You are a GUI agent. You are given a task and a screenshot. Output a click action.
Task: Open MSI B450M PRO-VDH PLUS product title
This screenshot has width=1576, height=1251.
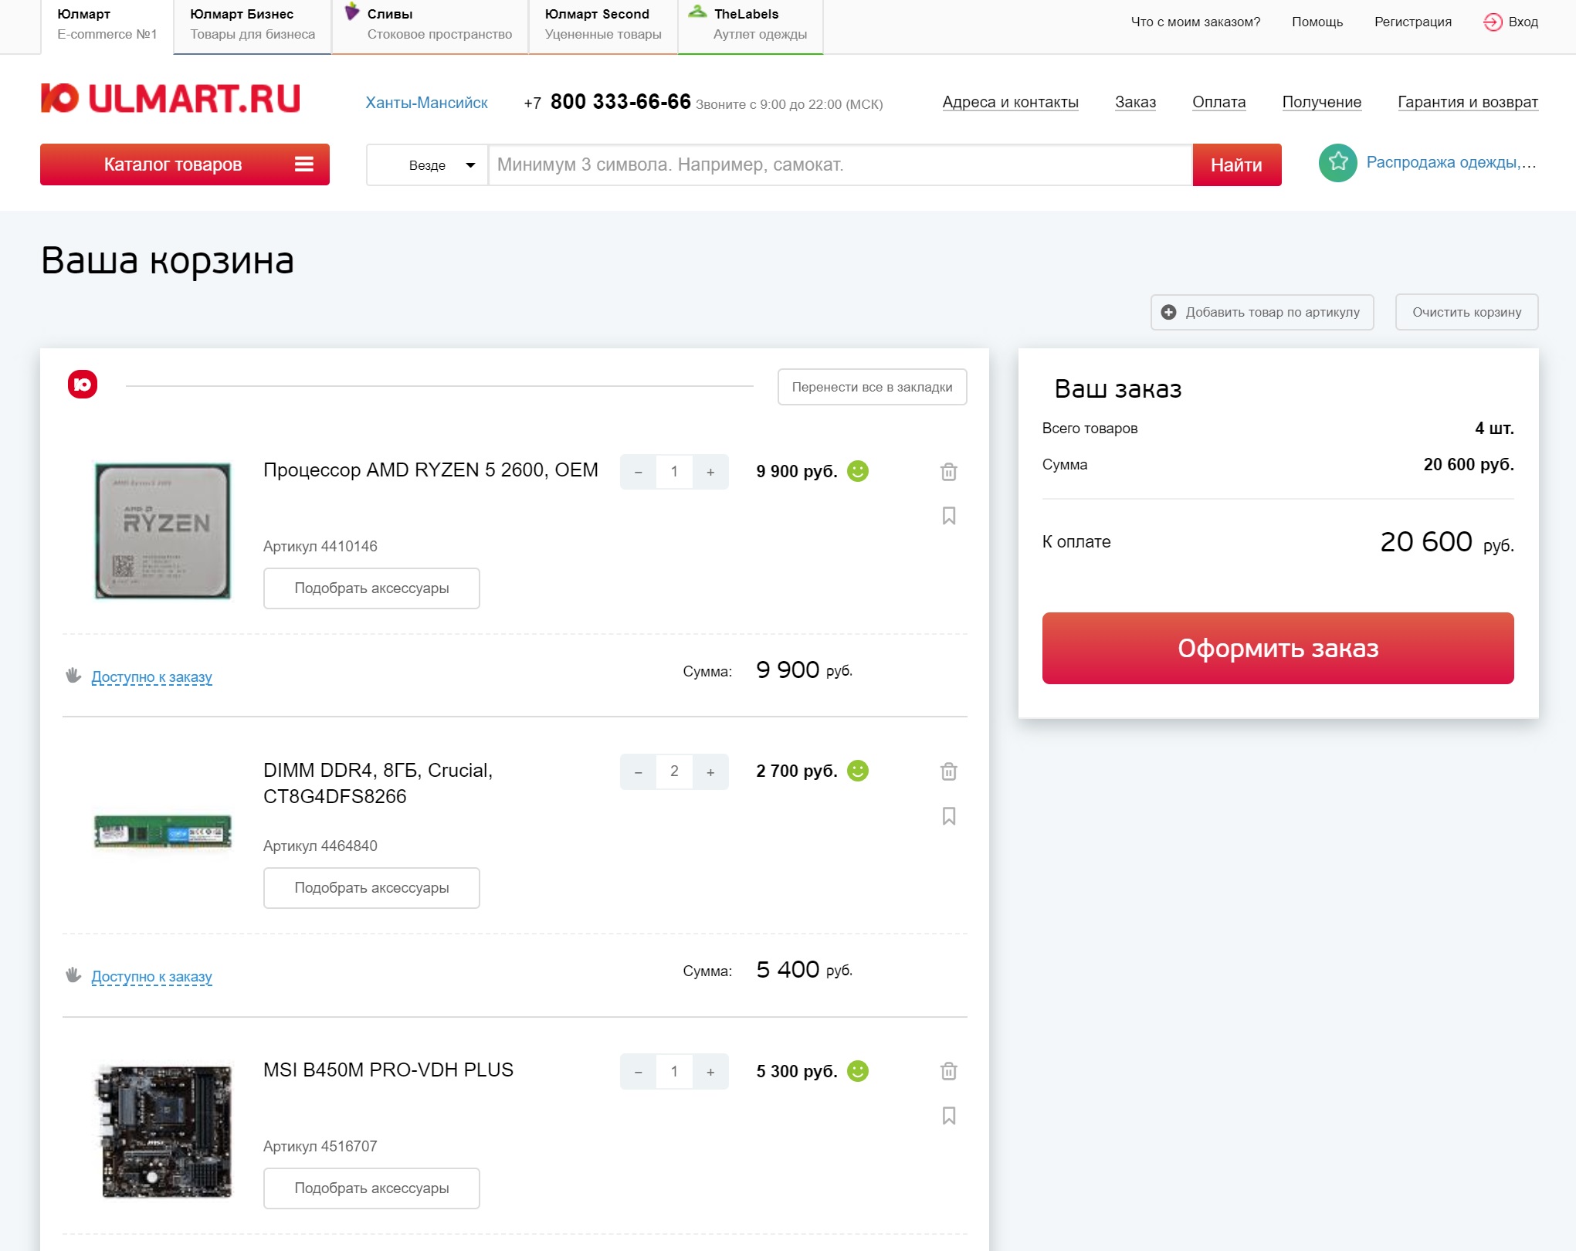coord(388,1070)
